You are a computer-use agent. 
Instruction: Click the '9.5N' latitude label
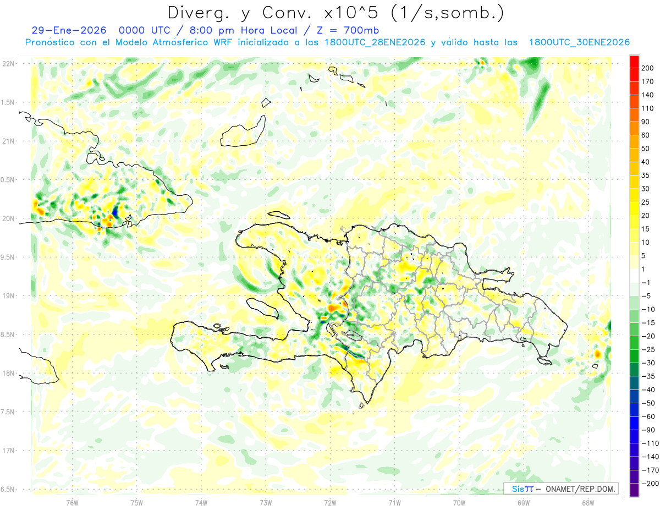click(8, 257)
